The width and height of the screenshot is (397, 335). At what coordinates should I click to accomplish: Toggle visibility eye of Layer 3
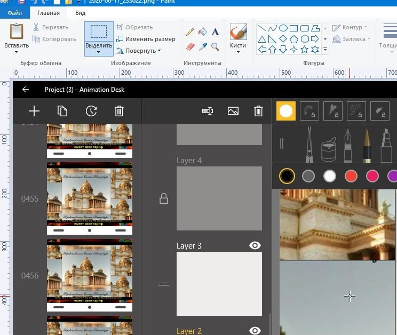pyautogui.click(x=255, y=245)
